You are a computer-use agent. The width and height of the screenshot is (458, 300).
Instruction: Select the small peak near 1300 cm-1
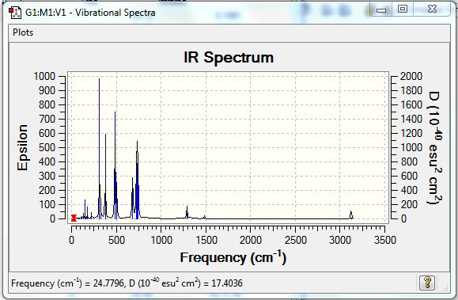click(x=187, y=212)
